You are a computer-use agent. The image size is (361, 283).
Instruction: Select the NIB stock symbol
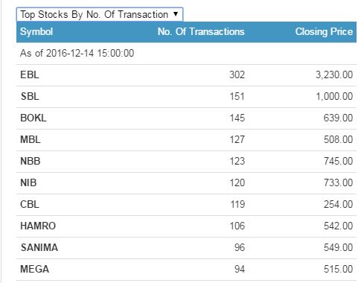point(28,182)
